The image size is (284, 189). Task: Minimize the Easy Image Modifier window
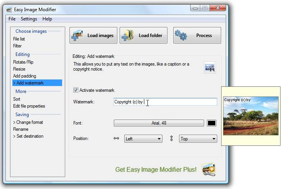tap(195, 8)
